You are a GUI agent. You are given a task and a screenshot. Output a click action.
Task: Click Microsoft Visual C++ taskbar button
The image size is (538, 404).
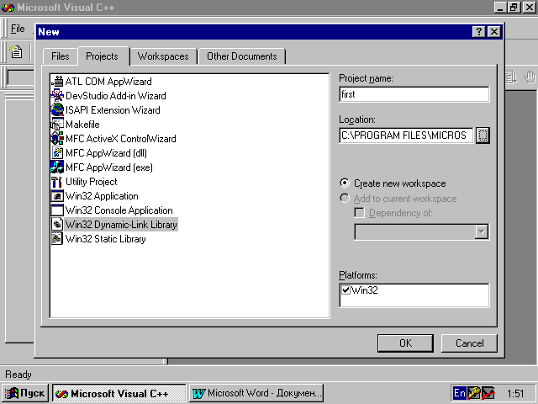click(x=119, y=393)
